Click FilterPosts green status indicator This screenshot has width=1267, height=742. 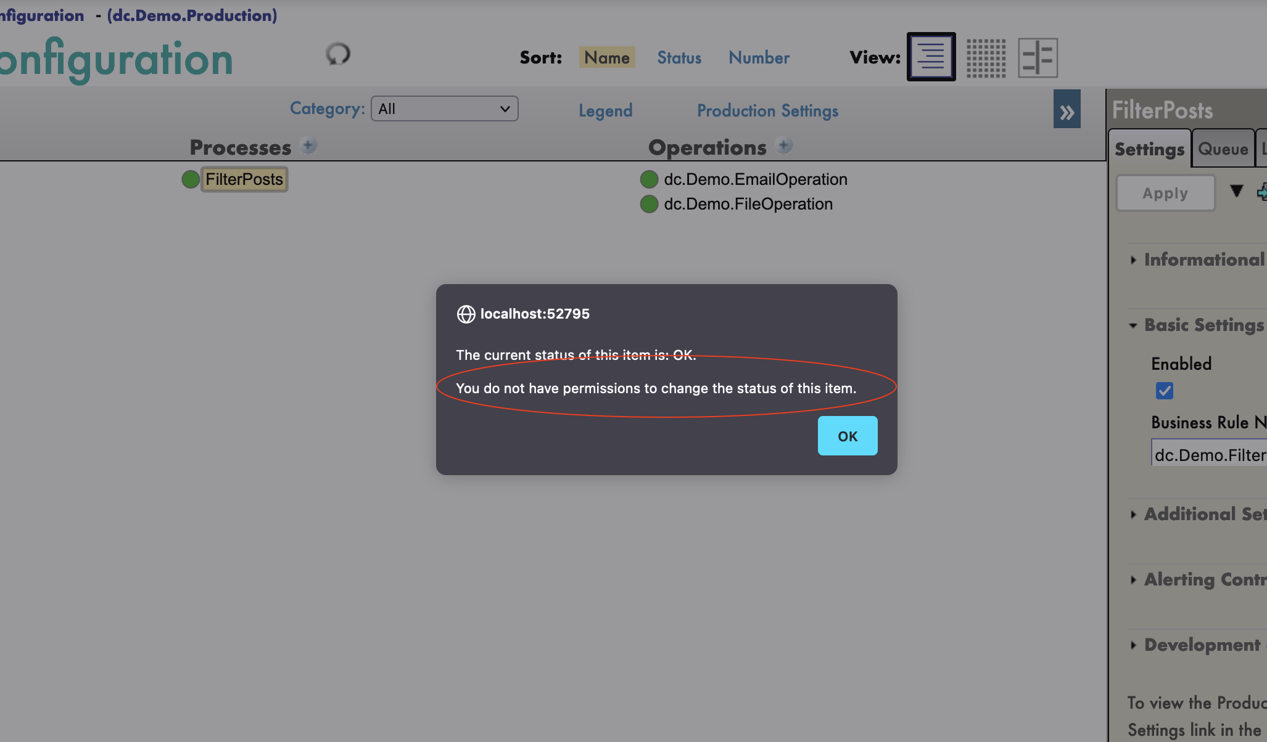tap(191, 179)
